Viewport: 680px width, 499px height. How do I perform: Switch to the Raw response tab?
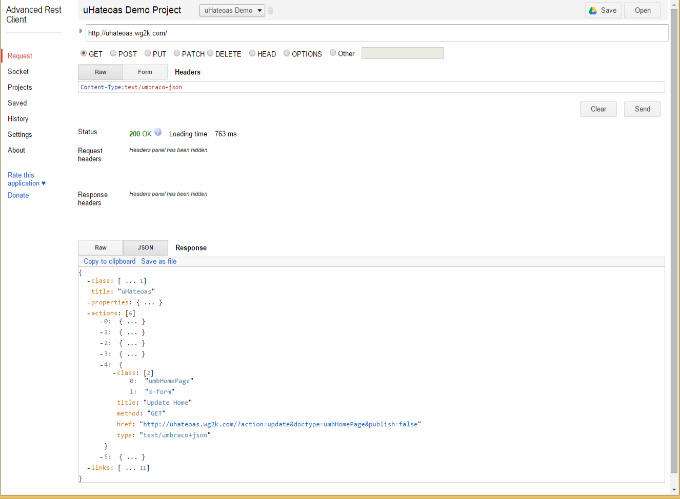click(x=101, y=248)
